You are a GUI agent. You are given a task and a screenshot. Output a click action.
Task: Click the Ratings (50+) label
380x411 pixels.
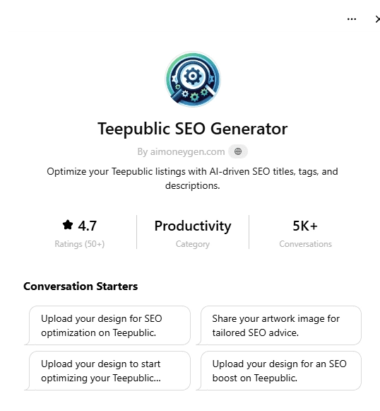coord(80,244)
